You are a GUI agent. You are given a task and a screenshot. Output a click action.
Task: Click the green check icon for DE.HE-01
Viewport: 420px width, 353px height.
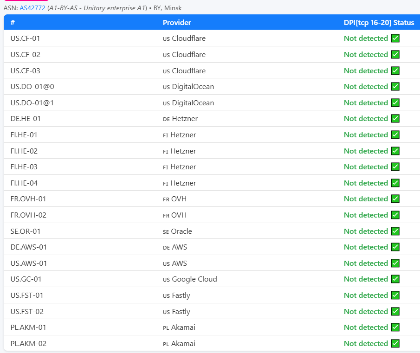395,119
